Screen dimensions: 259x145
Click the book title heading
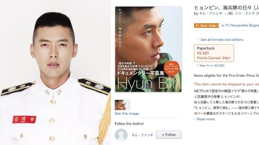point(227,7)
